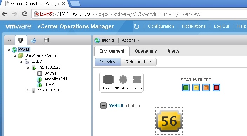This screenshot has height=136, width=247.
Task: Click the UI VM icon
Action: (39, 85)
